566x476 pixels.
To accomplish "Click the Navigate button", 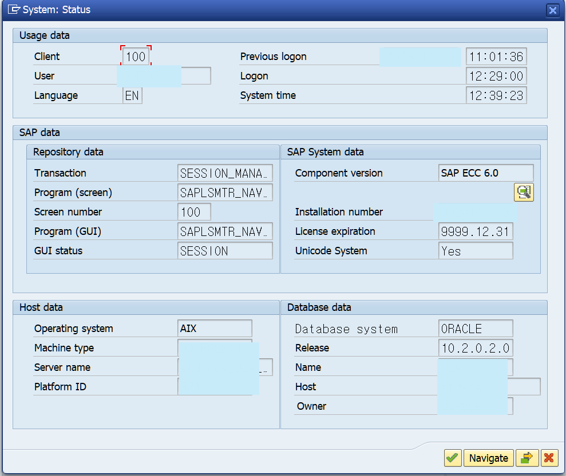I will 488,458.
